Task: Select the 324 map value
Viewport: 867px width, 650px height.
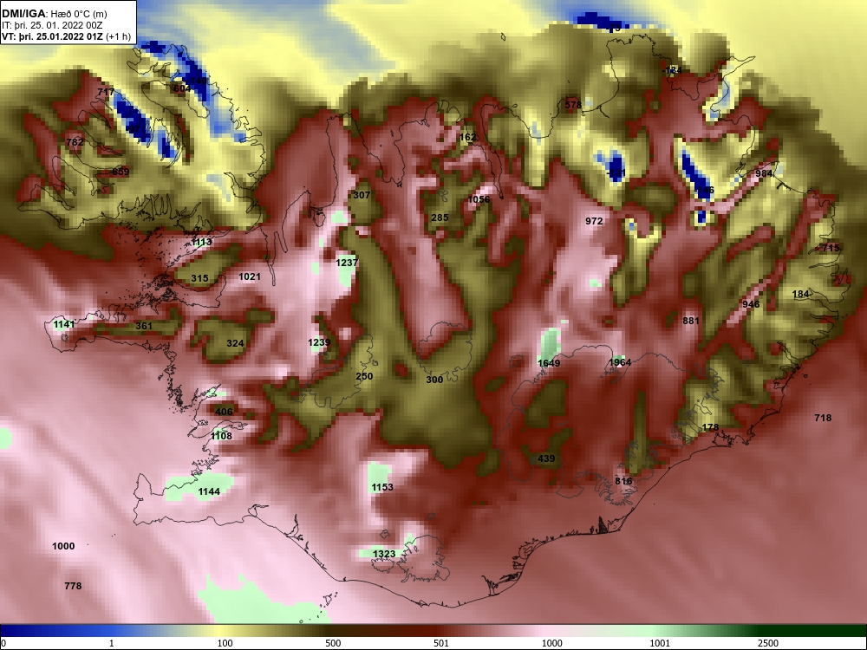Action: 235,342
